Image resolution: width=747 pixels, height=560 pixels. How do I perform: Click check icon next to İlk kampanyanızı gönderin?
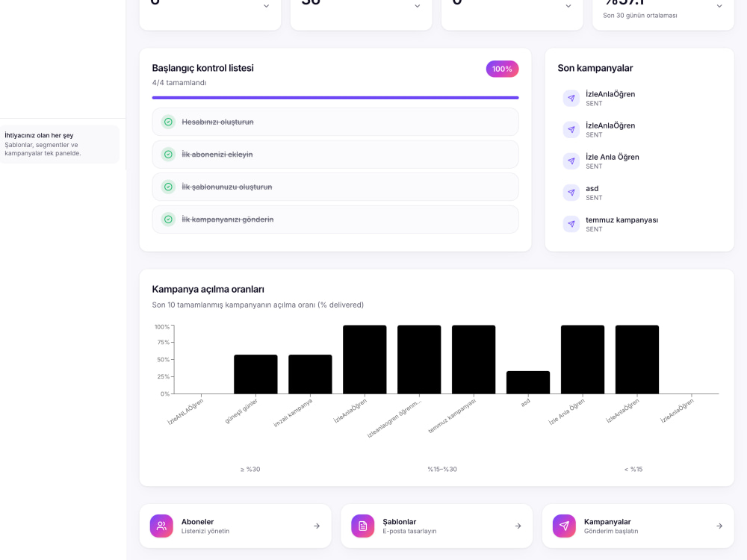(168, 220)
